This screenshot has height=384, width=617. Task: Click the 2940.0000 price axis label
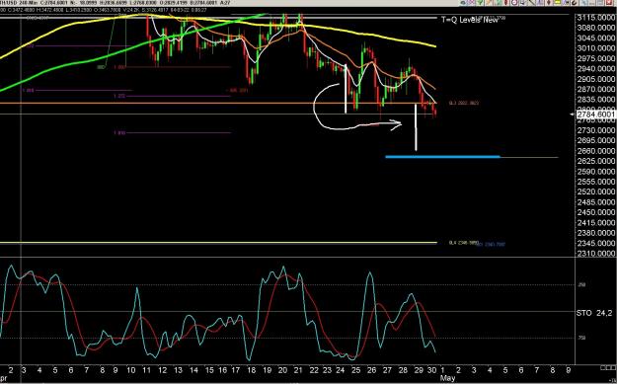(595, 69)
